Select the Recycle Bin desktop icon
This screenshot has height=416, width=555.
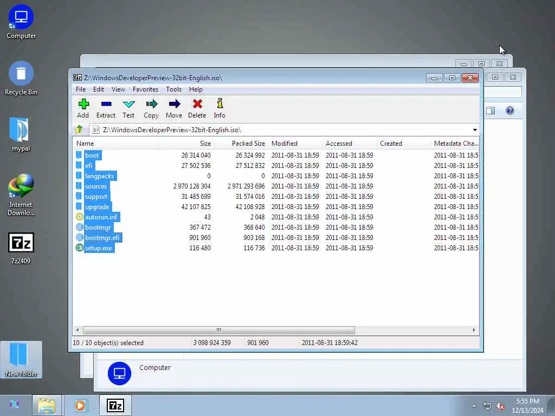(x=21, y=79)
